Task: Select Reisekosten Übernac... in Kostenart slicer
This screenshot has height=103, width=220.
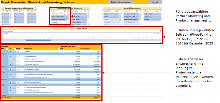Action: tap(131, 19)
